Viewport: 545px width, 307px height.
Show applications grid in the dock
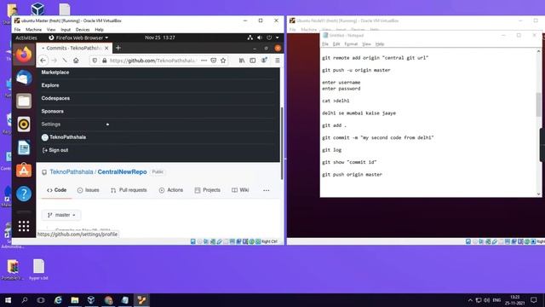(24, 226)
